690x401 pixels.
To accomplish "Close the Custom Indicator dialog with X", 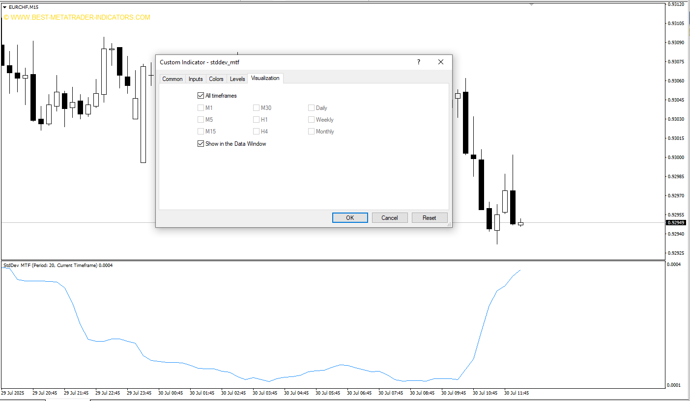I will 441,62.
